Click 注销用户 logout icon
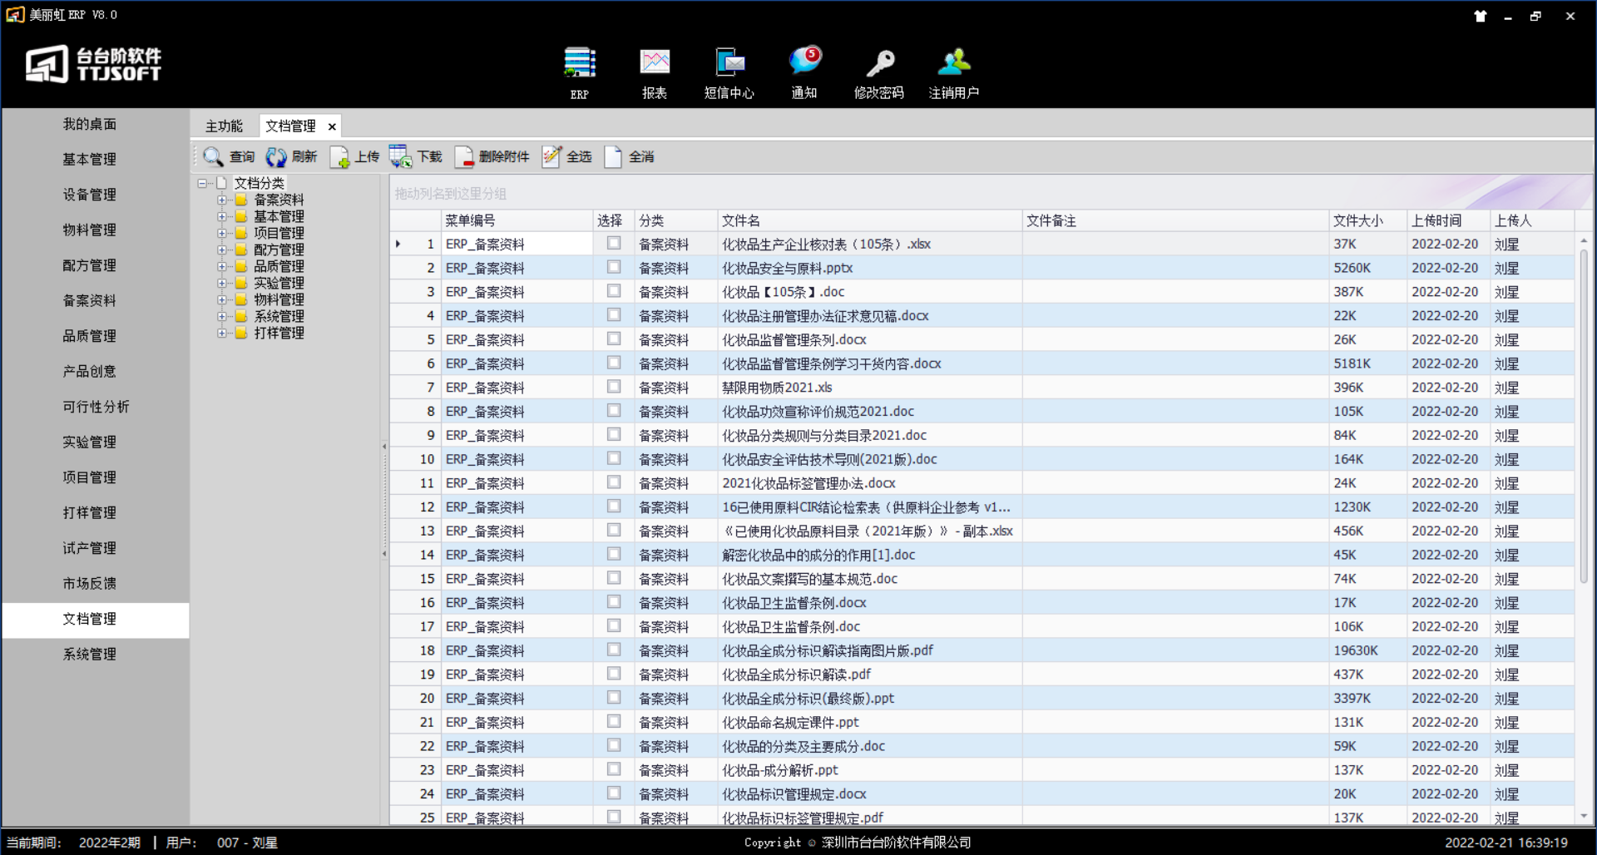 point(954,64)
